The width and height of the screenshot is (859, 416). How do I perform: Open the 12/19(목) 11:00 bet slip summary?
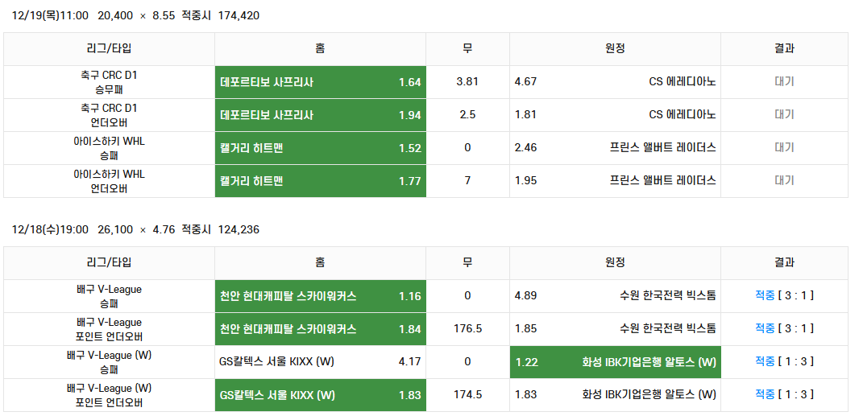coord(135,16)
